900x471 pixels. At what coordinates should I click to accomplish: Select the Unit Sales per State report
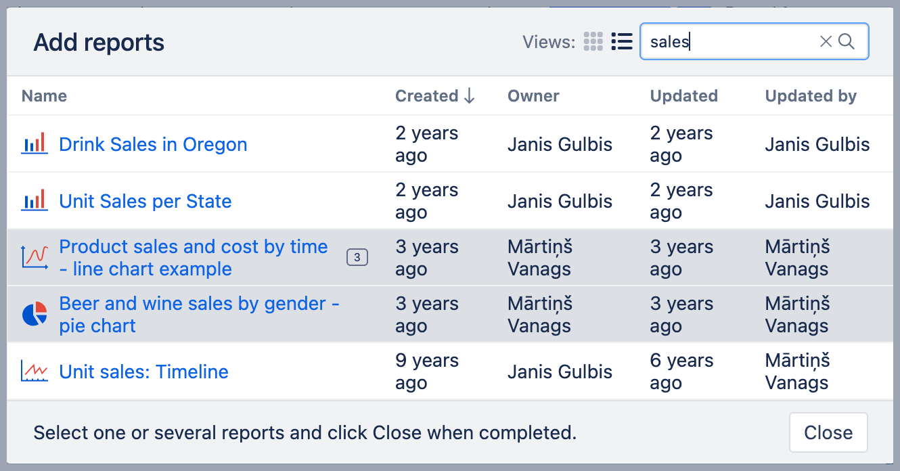coord(145,201)
